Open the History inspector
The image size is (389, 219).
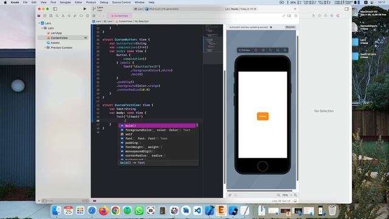320,16
